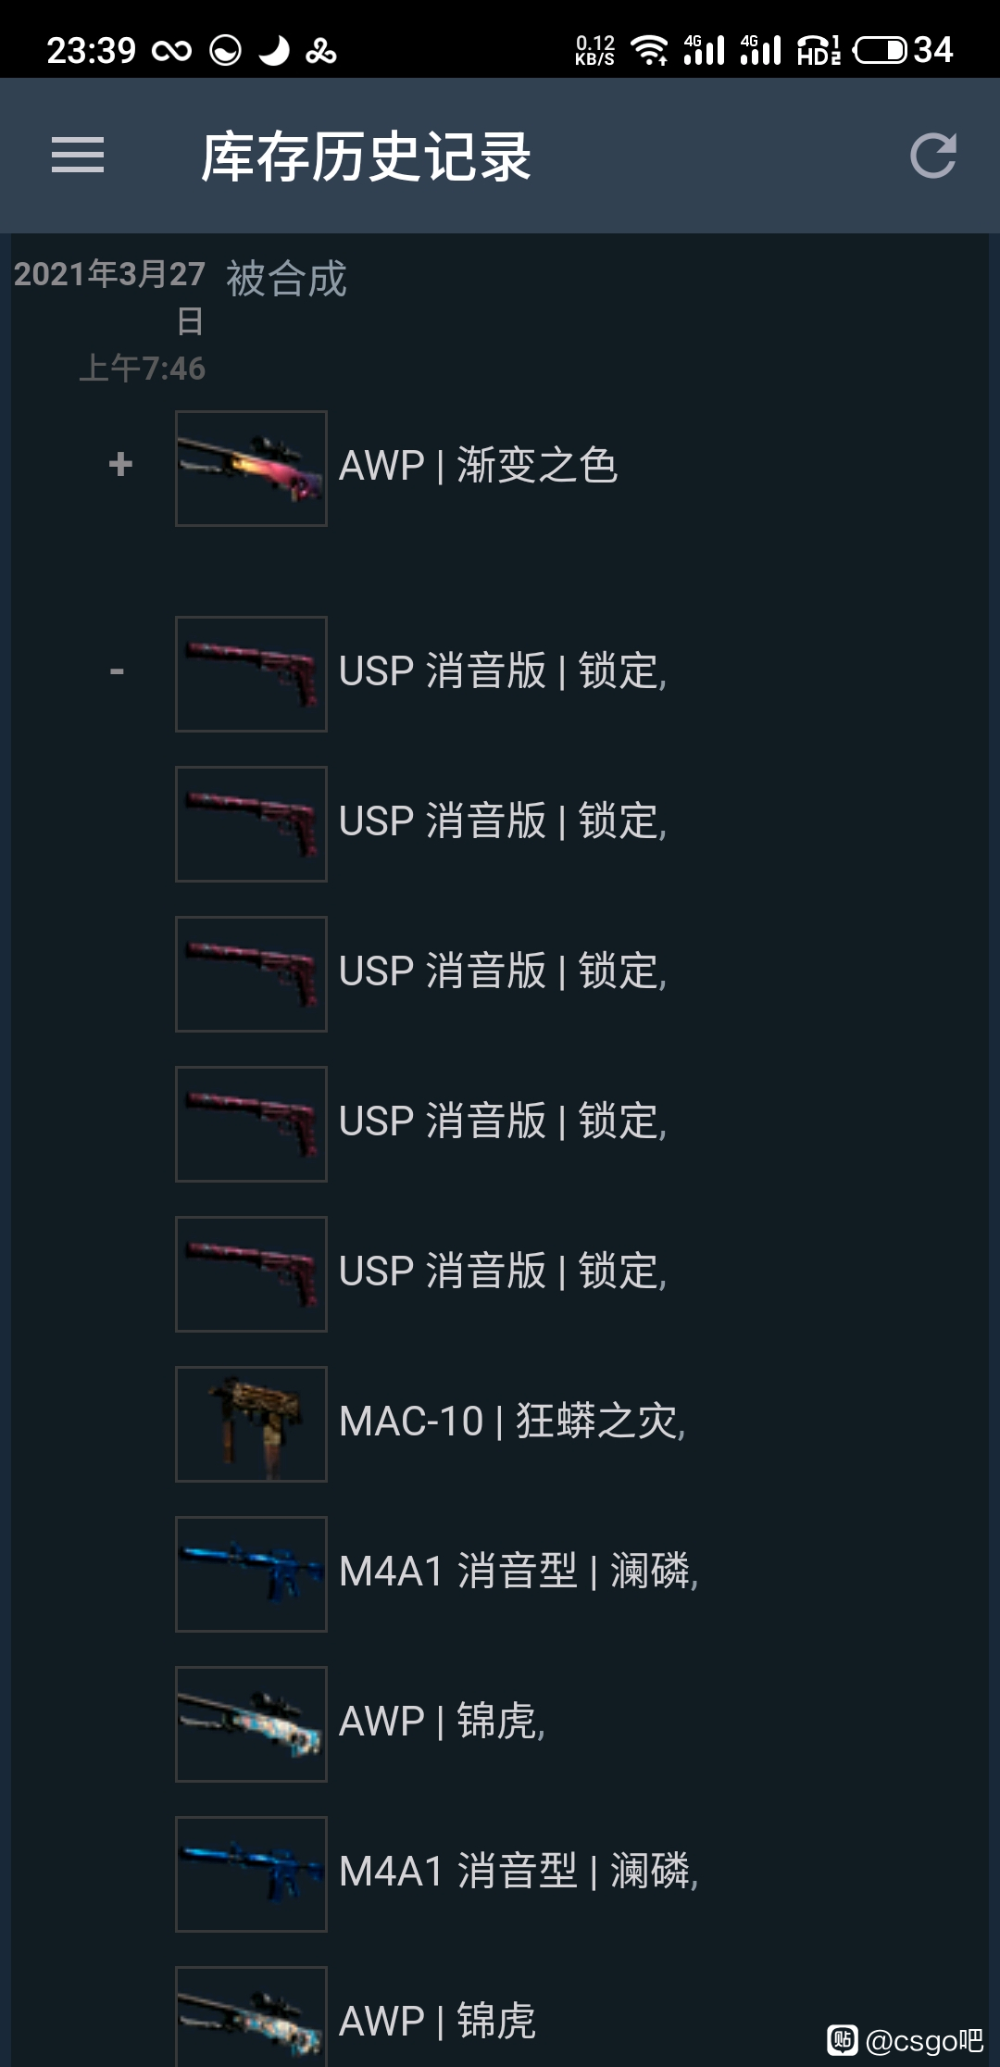Select the second USP 消音版 | 锁定 name
Image resolution: width=1000 pixels, height=2067 pixels.
tap(503, 821)
